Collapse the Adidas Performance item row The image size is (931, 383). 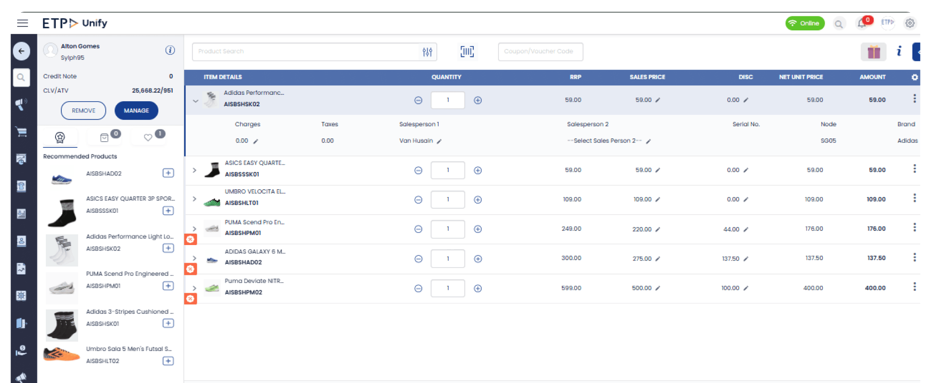(195, 101)
